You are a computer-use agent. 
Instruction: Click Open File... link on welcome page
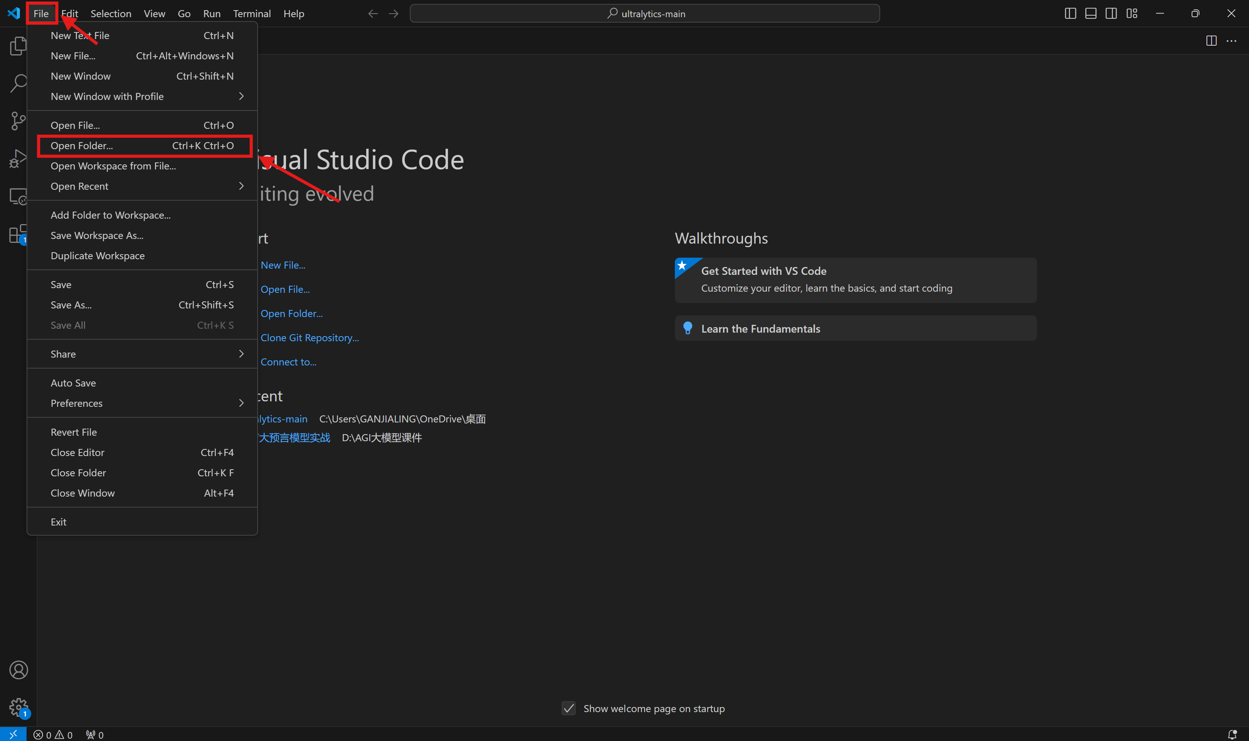(x=285, y=289)
